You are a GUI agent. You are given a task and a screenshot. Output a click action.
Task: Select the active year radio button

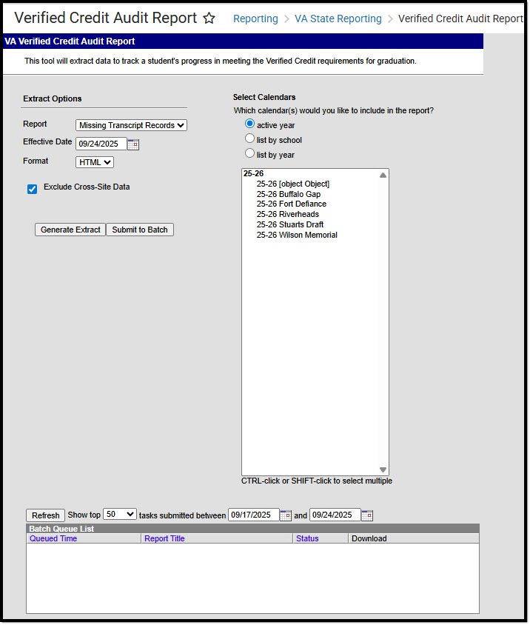coord(250,124)
